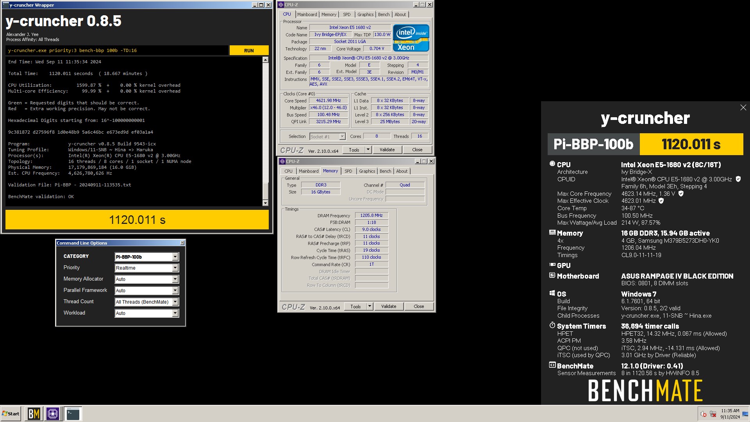Screen dimensions: 750x422
Task: Click the Windows OS icon in BenchMate panel
Action: [x=552, y=293]
